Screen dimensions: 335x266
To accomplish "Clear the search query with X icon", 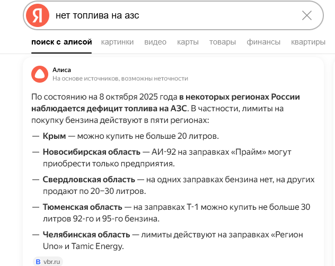I will (307, 15).
